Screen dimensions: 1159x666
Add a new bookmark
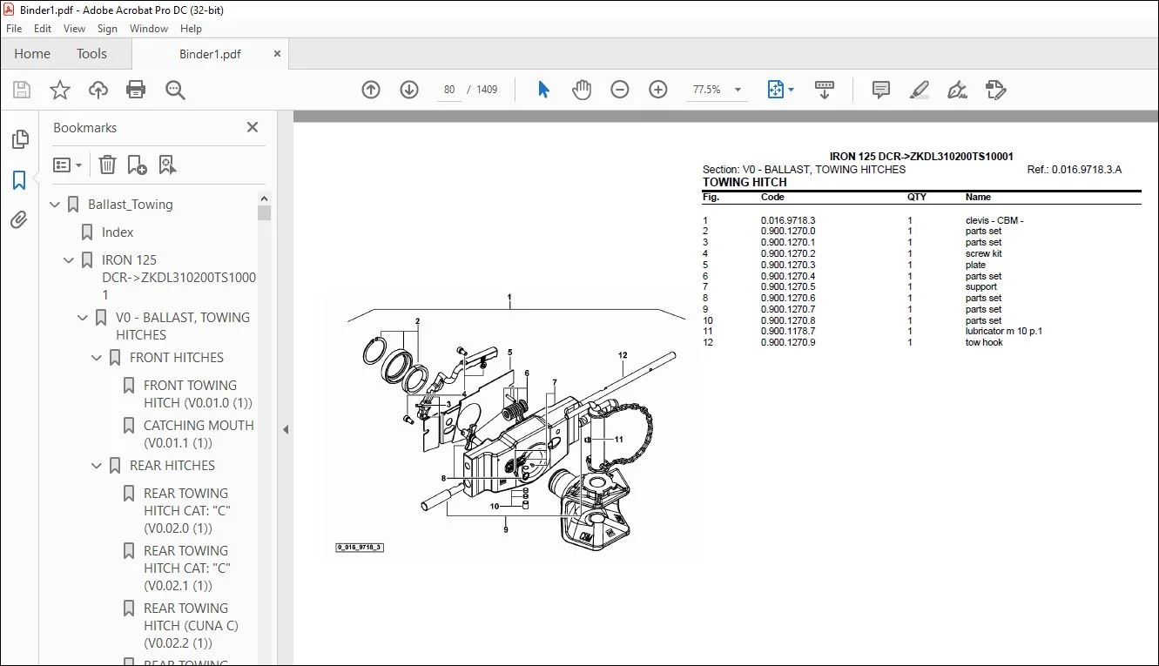pos(138,165)
